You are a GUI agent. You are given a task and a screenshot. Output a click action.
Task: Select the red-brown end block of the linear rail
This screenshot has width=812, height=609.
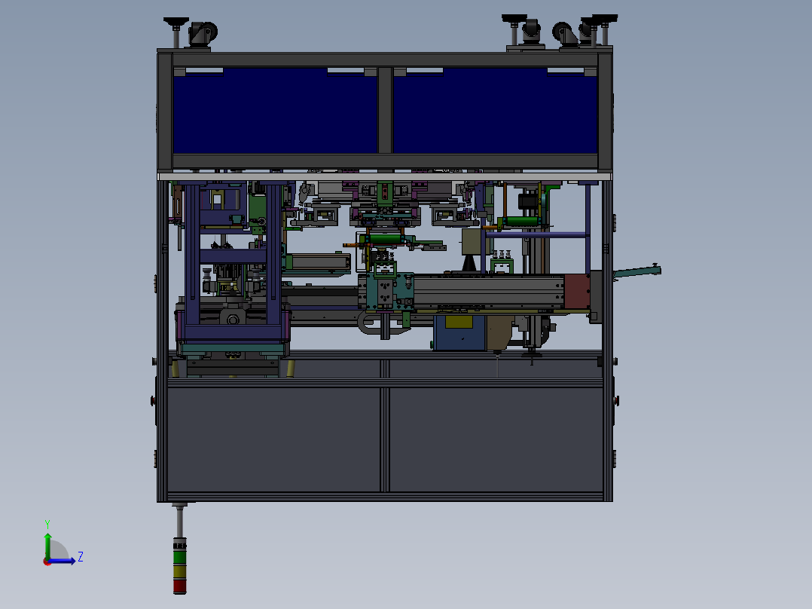click(577, 292)
